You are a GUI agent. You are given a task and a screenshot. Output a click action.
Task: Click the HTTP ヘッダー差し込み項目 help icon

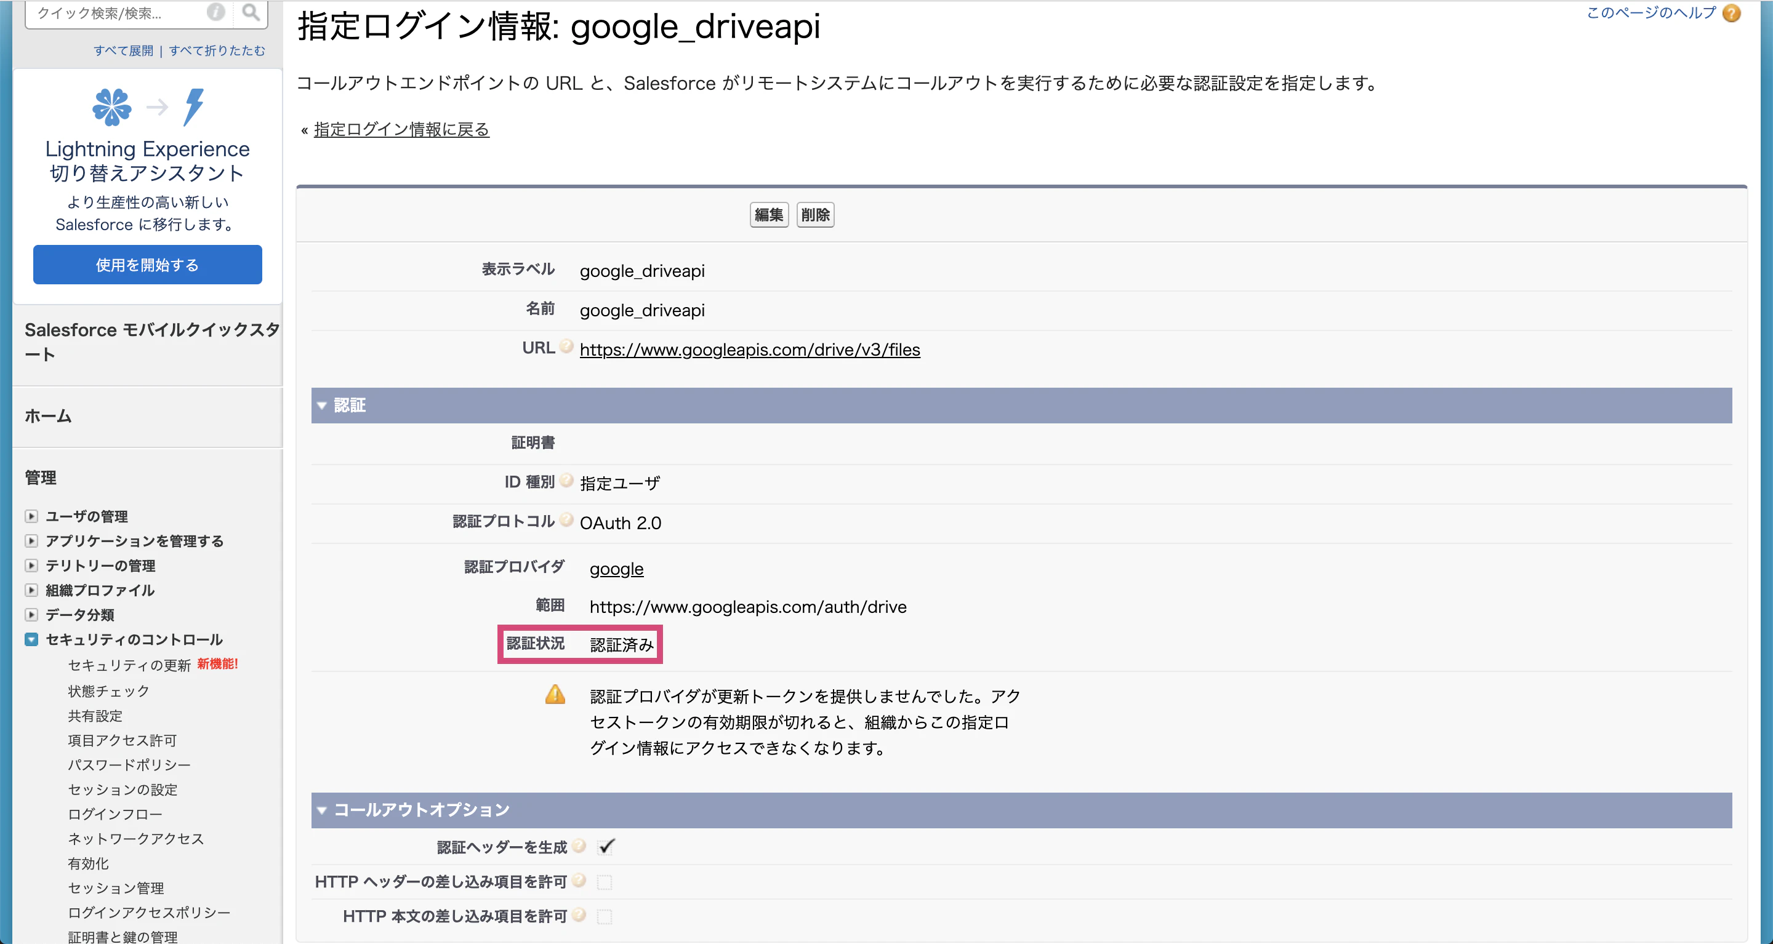[579, 880]
